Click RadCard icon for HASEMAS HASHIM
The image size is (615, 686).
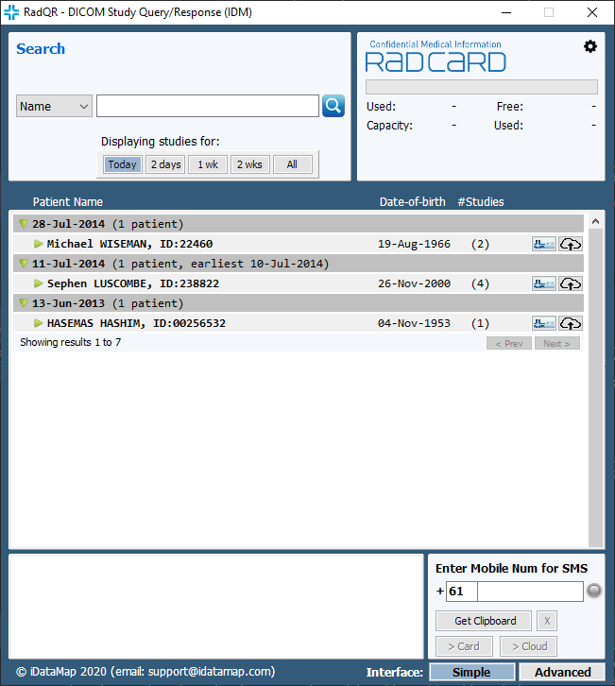[x=543, y=323]
